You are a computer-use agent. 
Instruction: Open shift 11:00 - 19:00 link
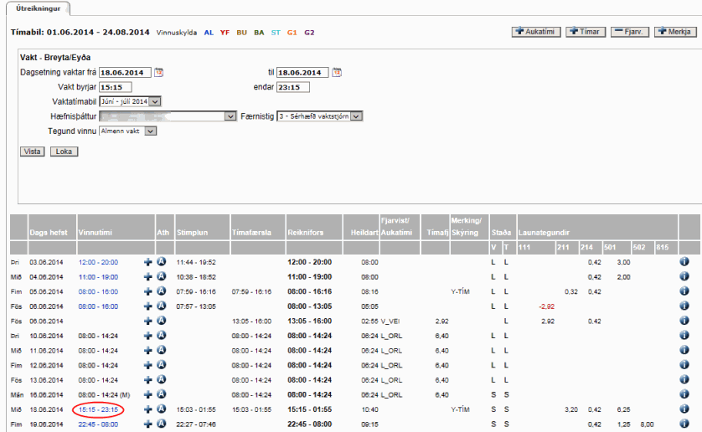[x=99, y=277]
